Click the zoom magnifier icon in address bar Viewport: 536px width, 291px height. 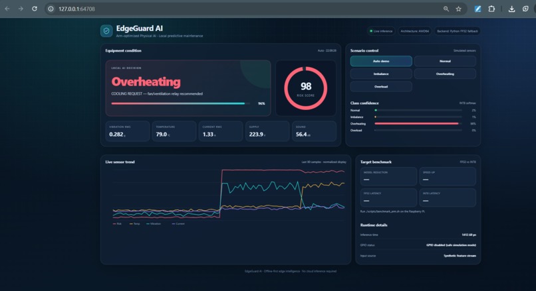coord(446,9)
